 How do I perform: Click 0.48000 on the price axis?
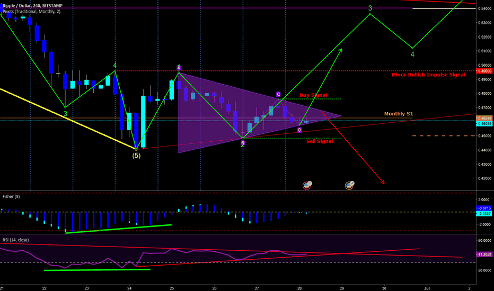coord(485,94)
